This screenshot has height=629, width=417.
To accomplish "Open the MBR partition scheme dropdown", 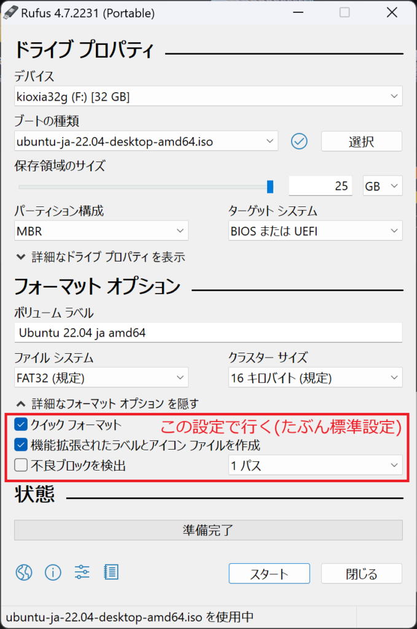I will coord(101,231).
